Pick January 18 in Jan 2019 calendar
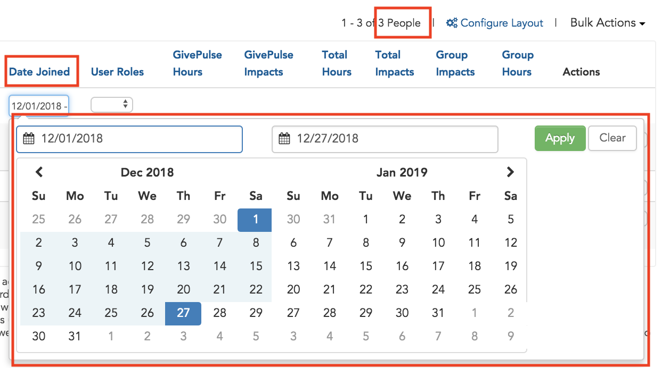Screen dimensions: 670x368 pyautogui.click(x=475, y=266)
